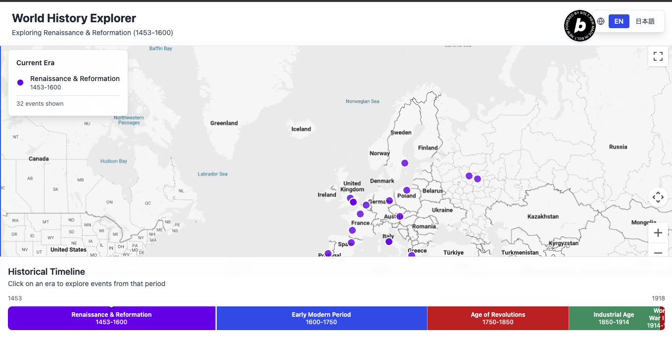This screenshot has width=672, height=338.
Task: Select an event marker near western Russia
Action: click(x=469, y=175)
